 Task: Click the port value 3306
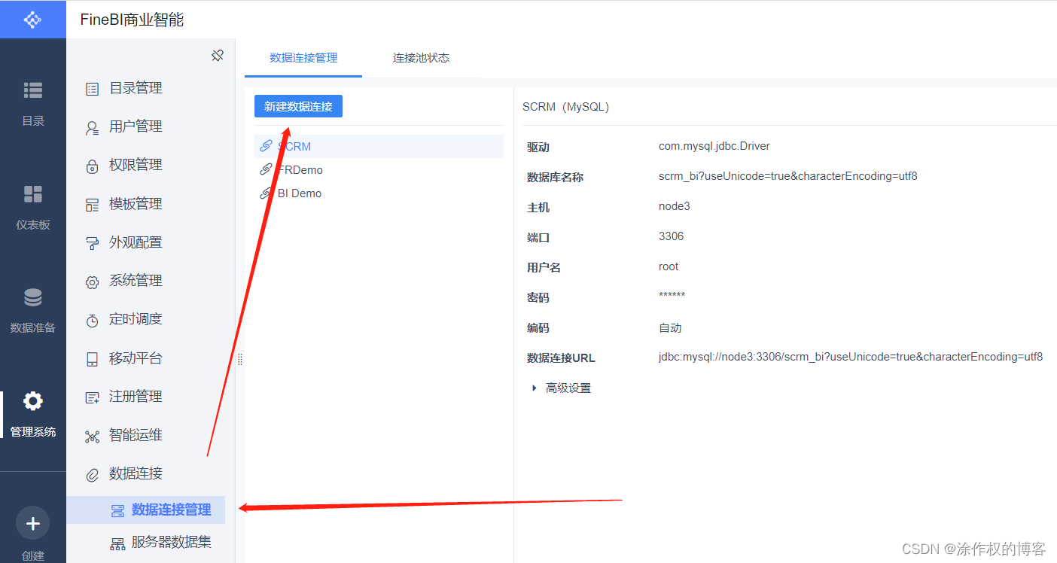[672, 236]
